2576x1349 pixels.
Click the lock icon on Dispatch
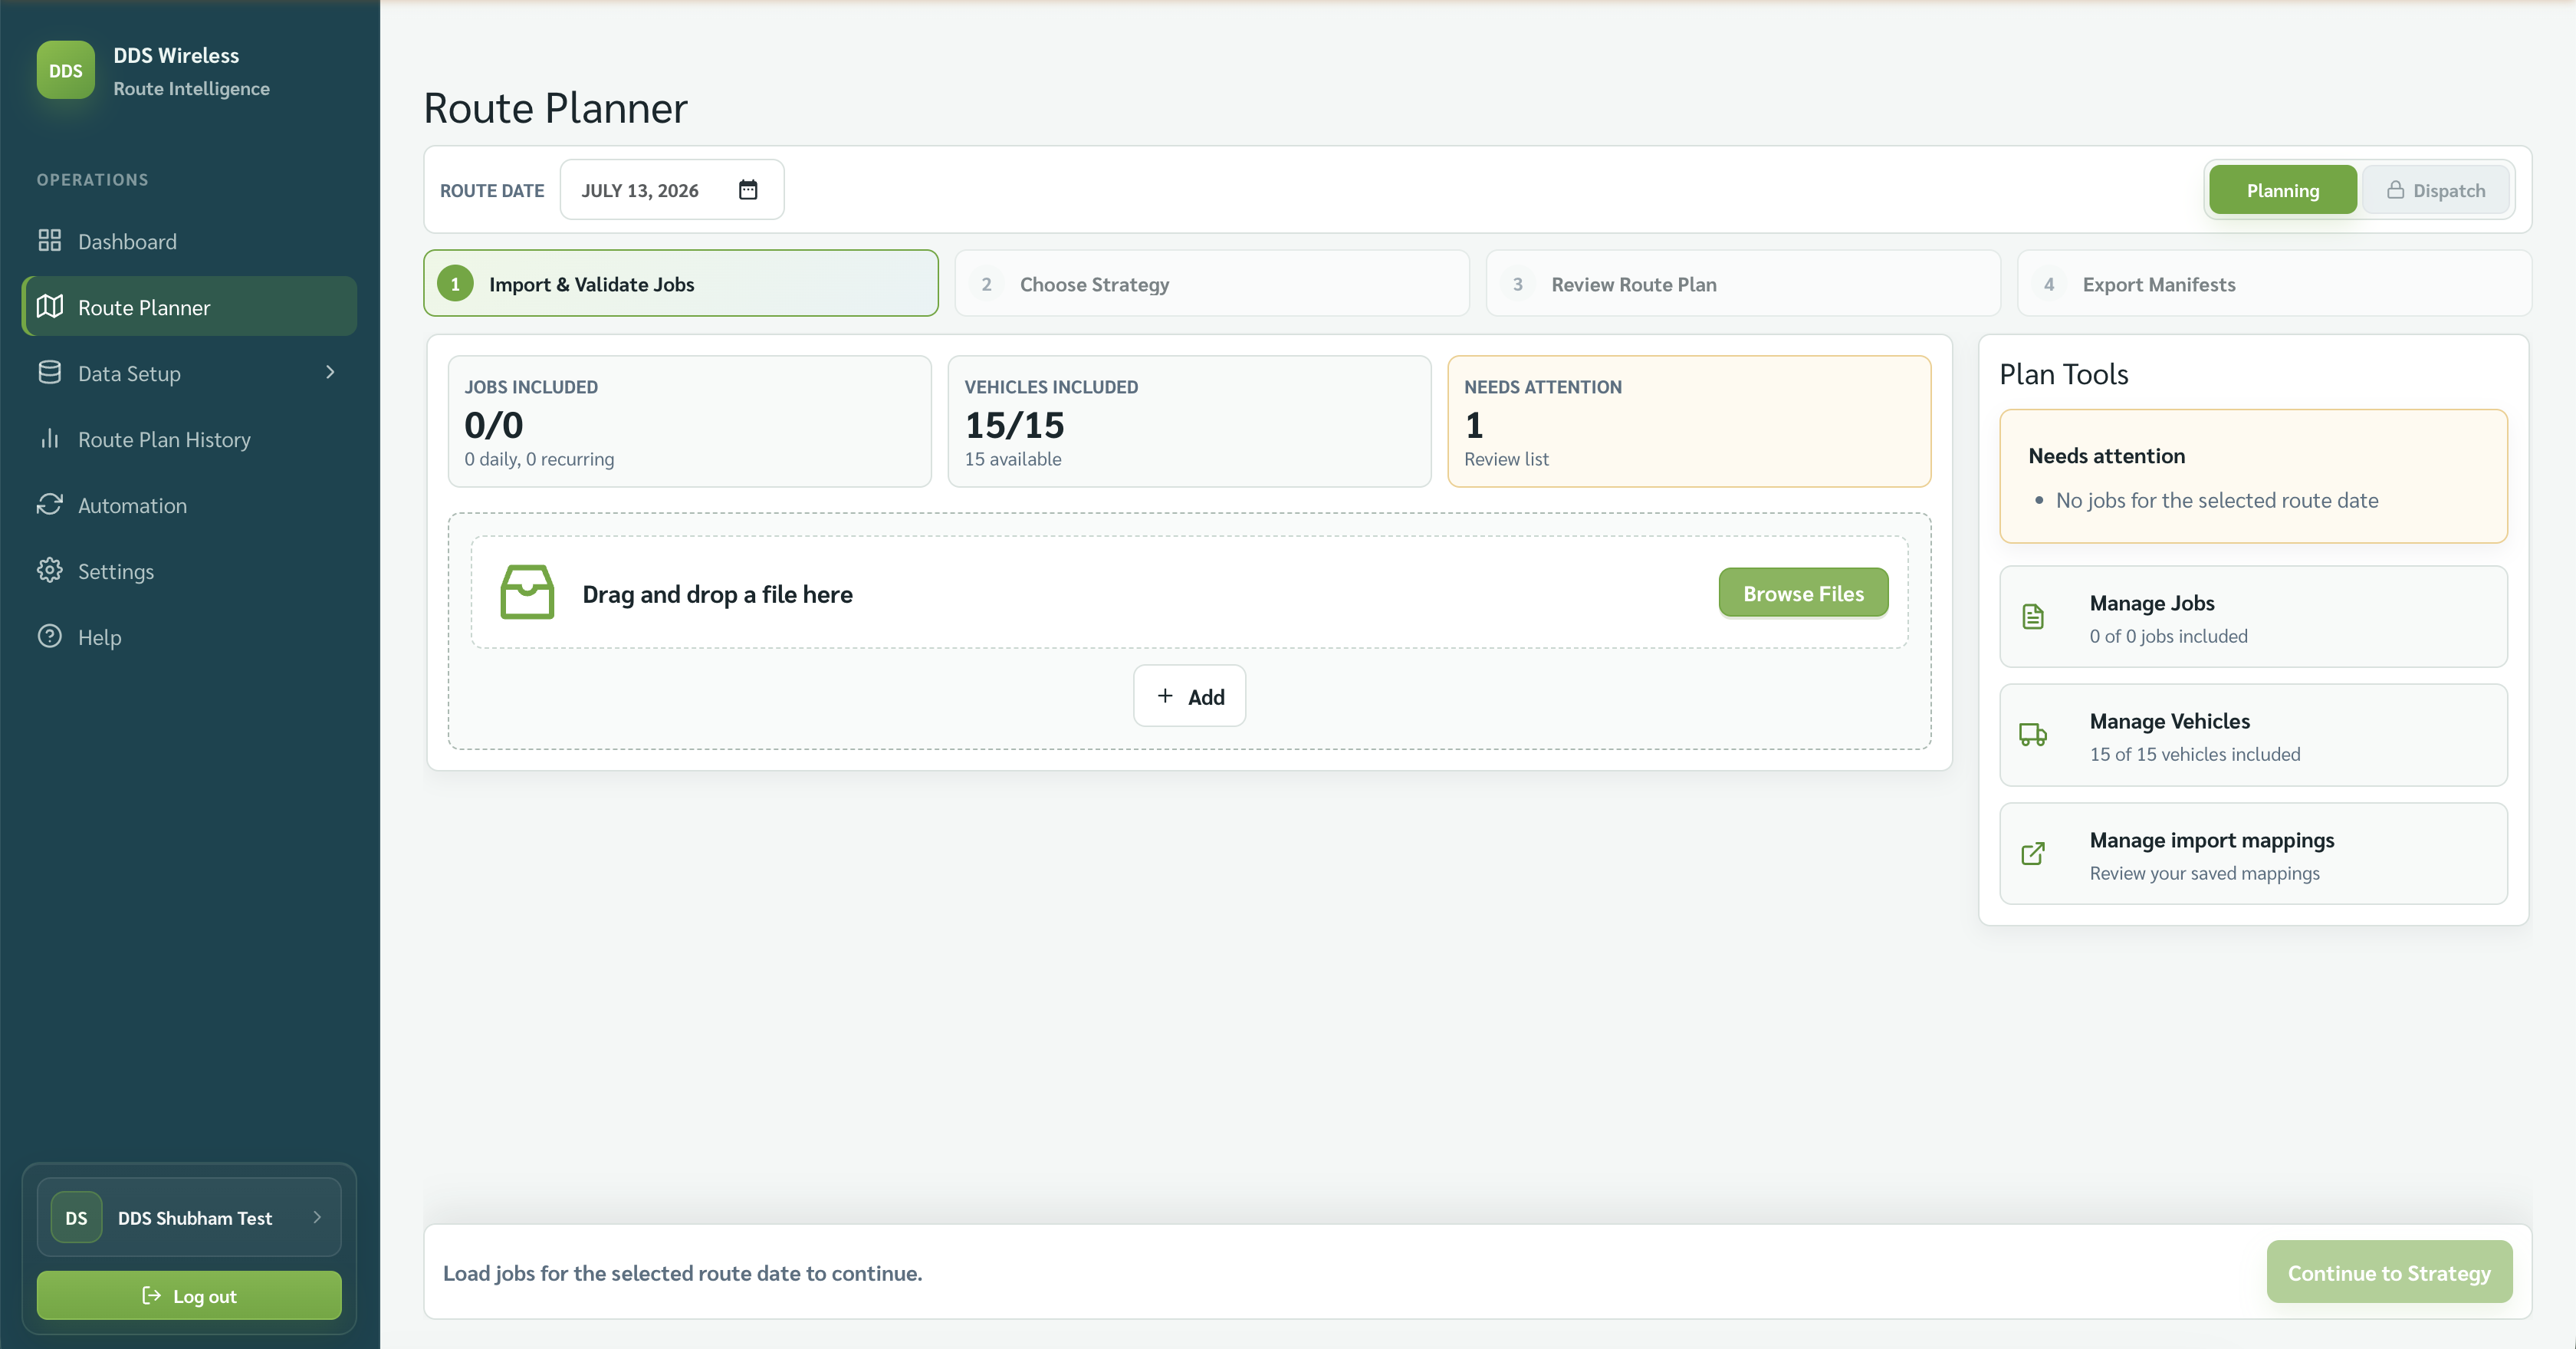[2395, 190]
